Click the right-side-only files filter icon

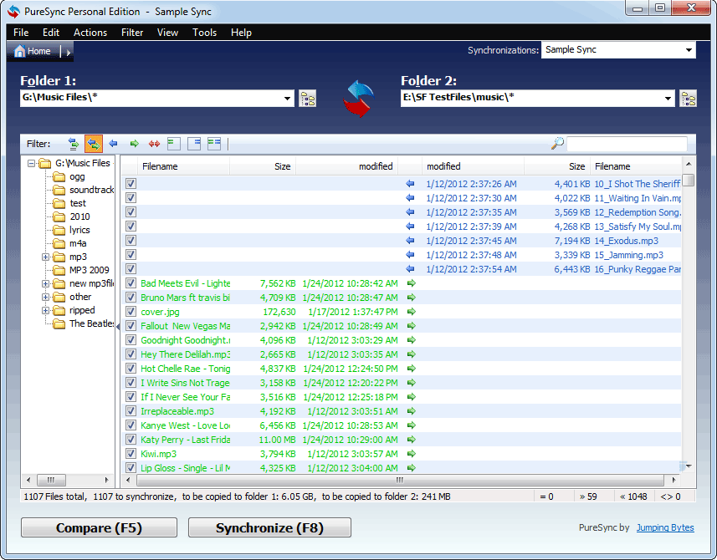(x=194, y=144)
